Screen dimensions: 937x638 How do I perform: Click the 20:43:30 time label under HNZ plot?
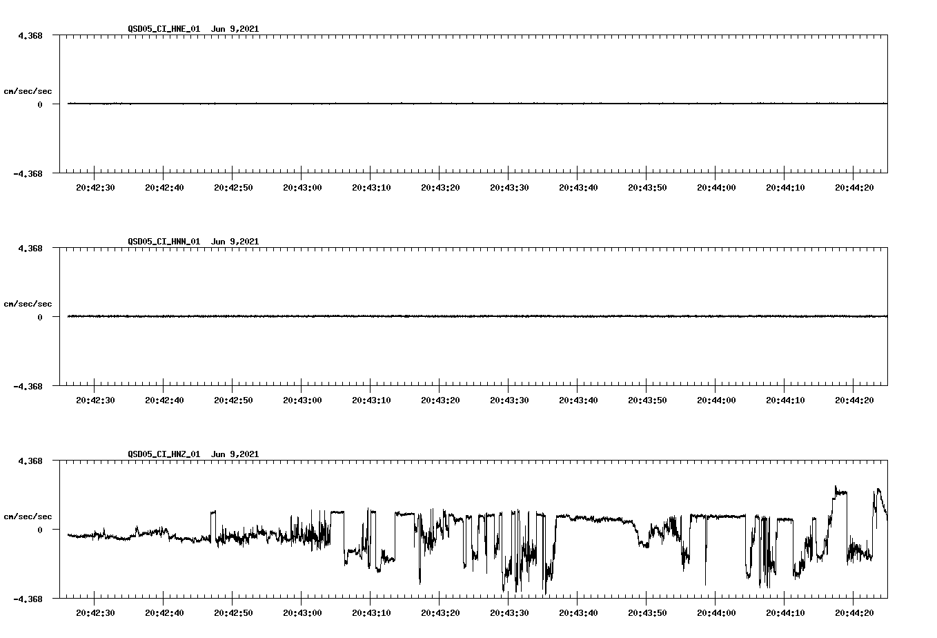click(x=509, y=613)
